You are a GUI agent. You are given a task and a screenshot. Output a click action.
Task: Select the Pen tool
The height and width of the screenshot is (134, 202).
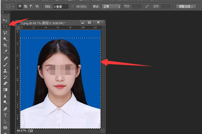(5, 109)
